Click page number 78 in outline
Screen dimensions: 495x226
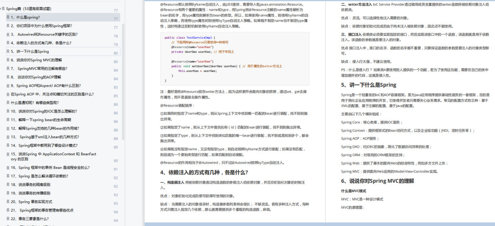[116, 36]
